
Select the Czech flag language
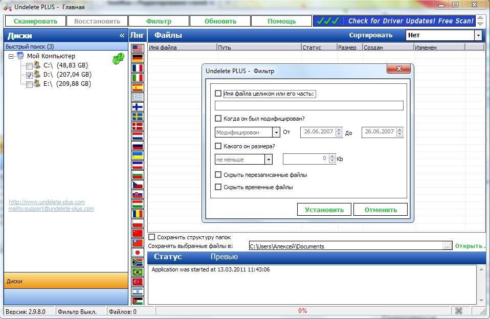pos(138,185)
